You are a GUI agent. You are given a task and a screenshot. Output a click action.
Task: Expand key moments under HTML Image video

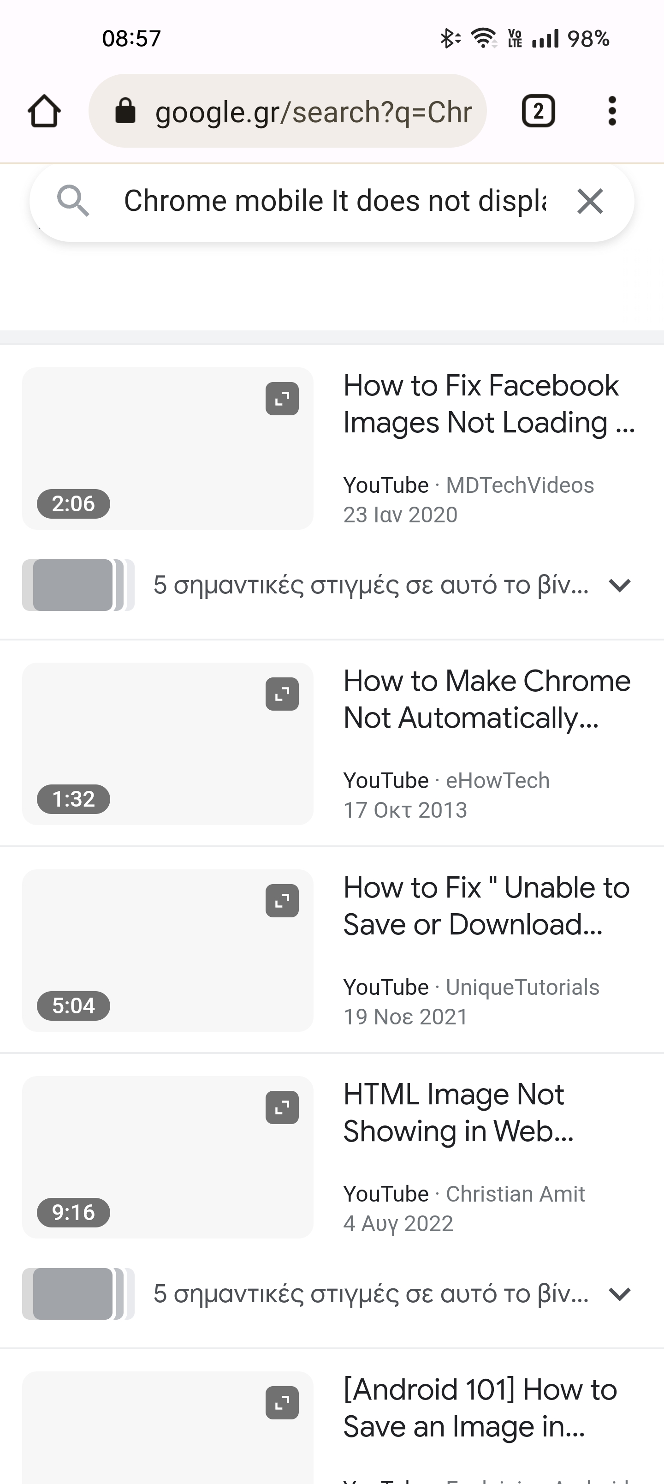pos(620,1294)
